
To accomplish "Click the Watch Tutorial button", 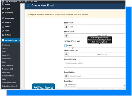I will coord(43,86).
